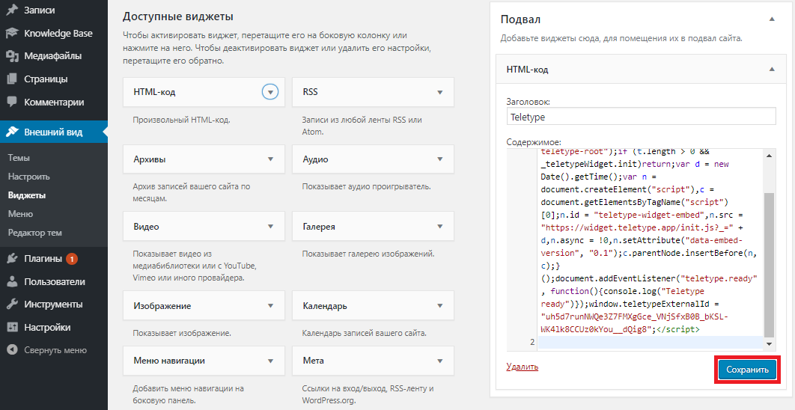Save the widget with Сохранить button
The image size is (795, 410).
747,370
